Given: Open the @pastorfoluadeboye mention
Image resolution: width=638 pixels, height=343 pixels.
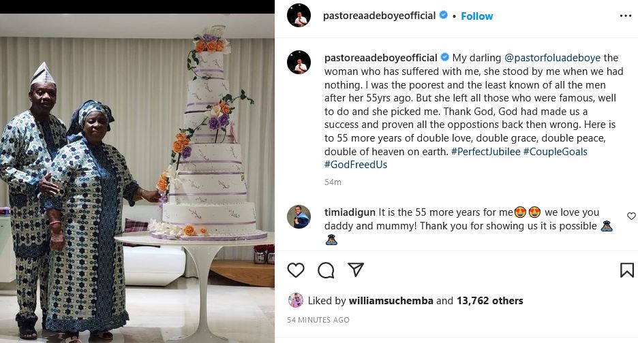Looking at the screenshot, I should point(552,58).
